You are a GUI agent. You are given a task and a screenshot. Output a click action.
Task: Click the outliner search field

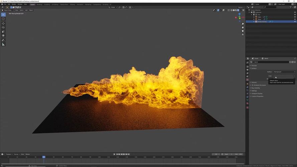(x=270, y=7)
